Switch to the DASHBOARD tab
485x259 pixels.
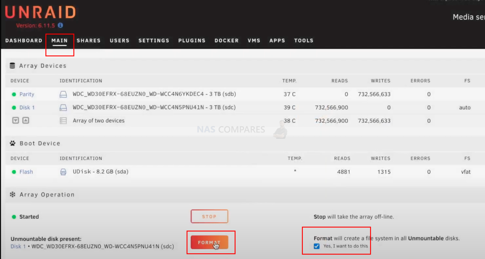click(24, 40)
